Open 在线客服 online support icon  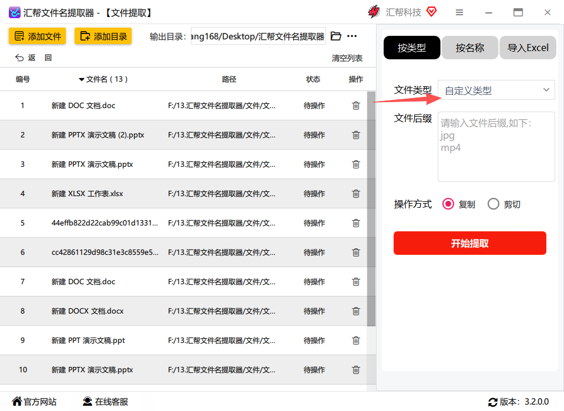click(88, 401)
